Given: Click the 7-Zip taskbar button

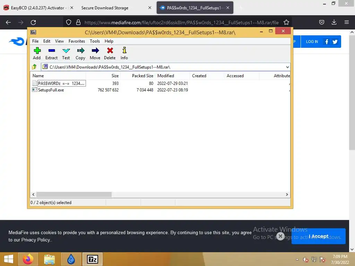Looking at the screenshot, I should [x=92, y=259].
